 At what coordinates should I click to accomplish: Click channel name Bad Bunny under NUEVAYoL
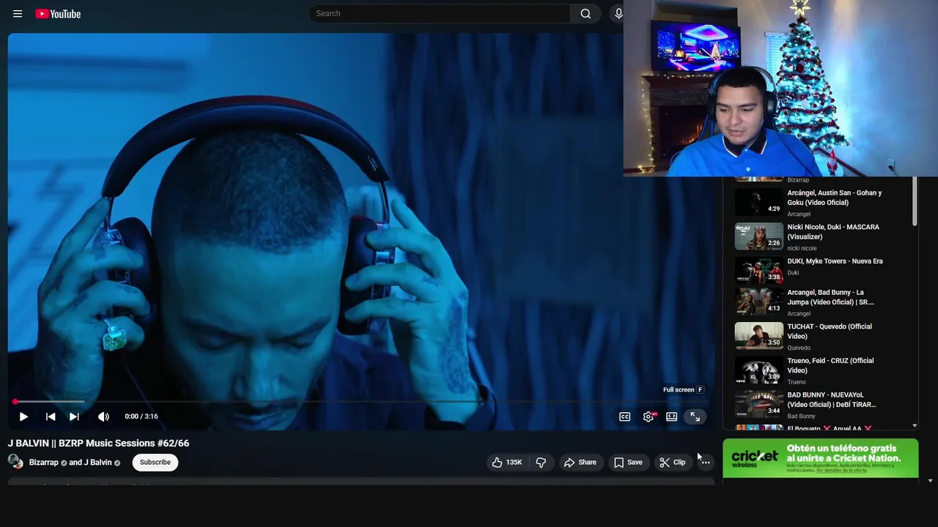pos(801,416)
